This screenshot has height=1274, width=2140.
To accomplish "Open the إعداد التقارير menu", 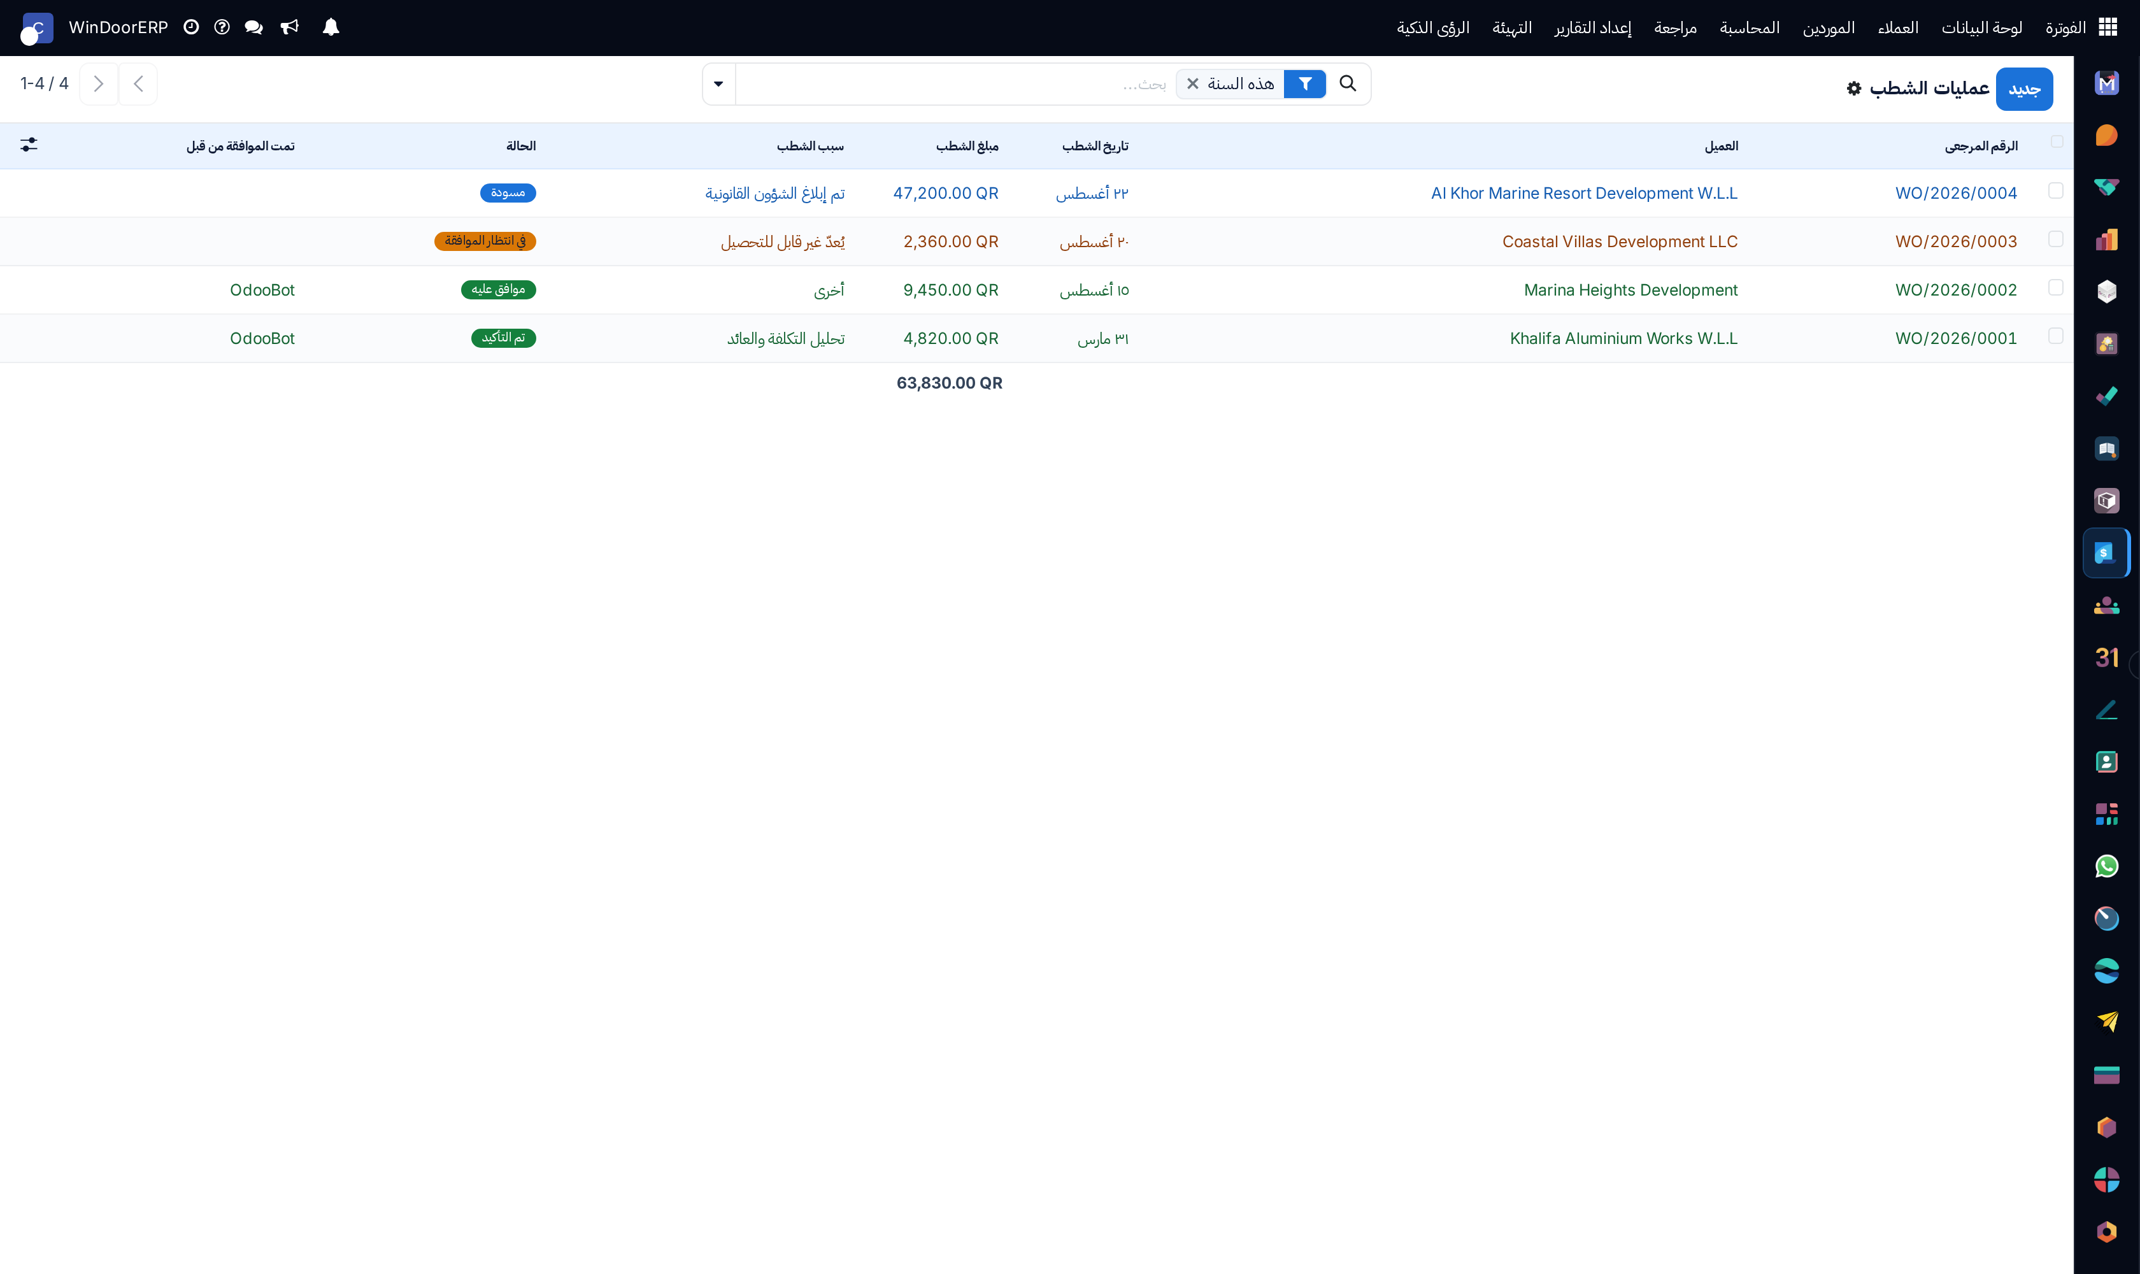I will pos(1592,27).
